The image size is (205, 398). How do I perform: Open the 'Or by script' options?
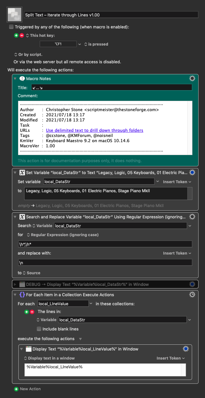point(28,55)
